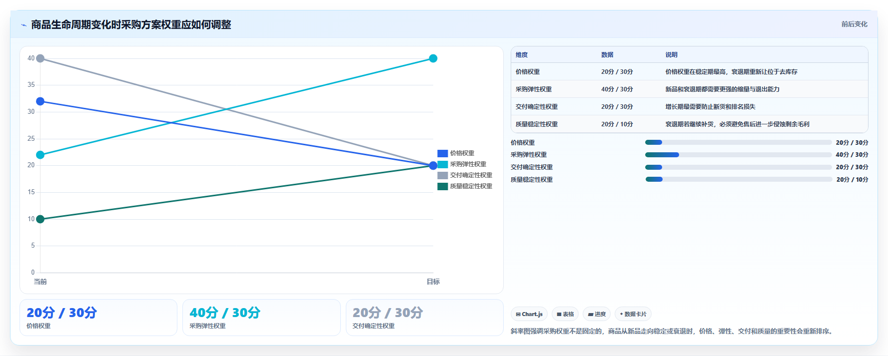Toggle the 价格权重 legend color swatch
888x356 pixels.
tap(442, 153)
